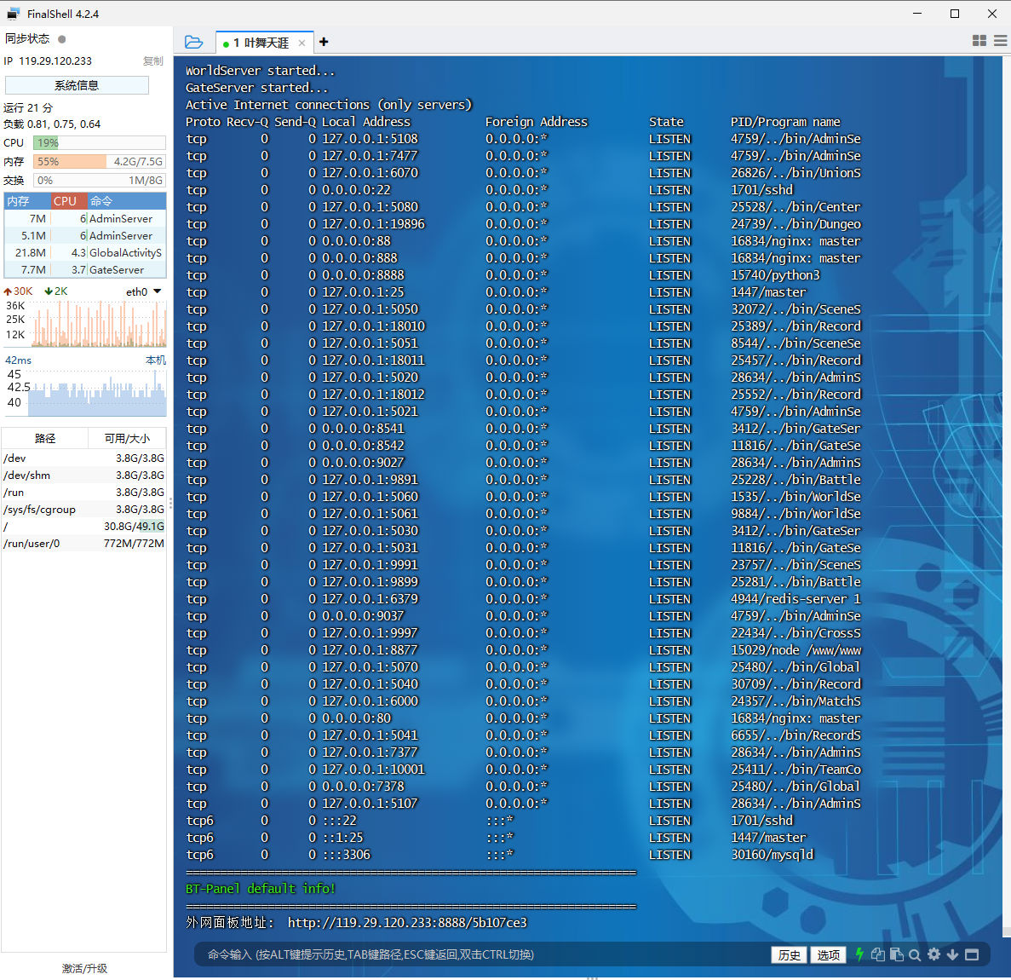Click the sync status indicator dot
Viewport: 1011px width, 980px height.
(x=62, y=39)
